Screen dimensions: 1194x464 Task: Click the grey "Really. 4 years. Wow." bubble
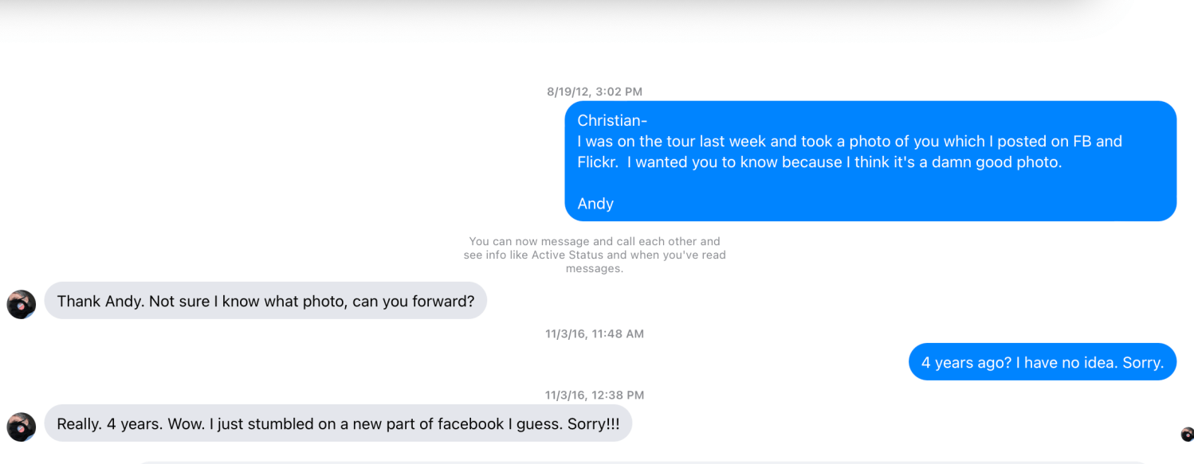[338, 423]
